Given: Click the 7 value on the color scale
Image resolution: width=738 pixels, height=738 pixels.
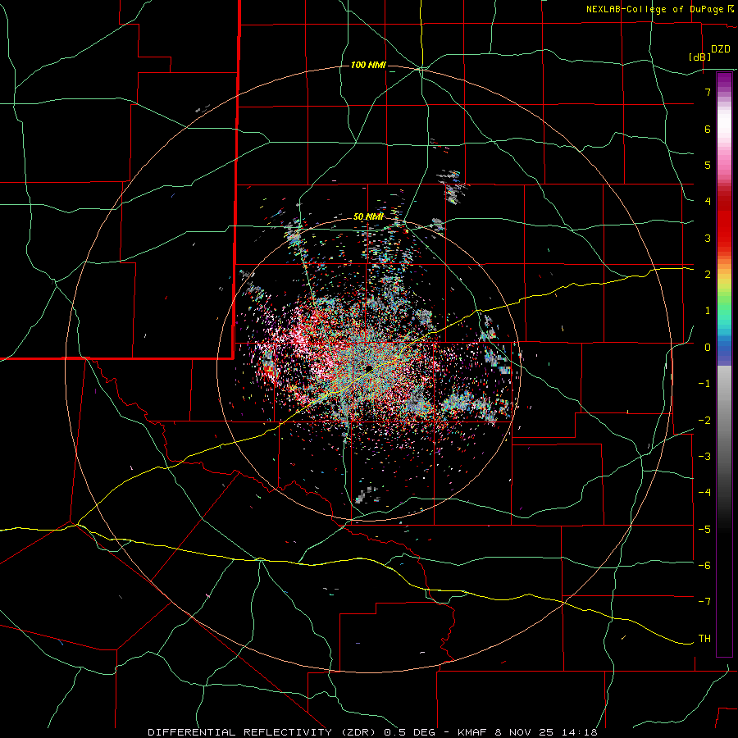Looking at the screenshot, I should 708,92.
